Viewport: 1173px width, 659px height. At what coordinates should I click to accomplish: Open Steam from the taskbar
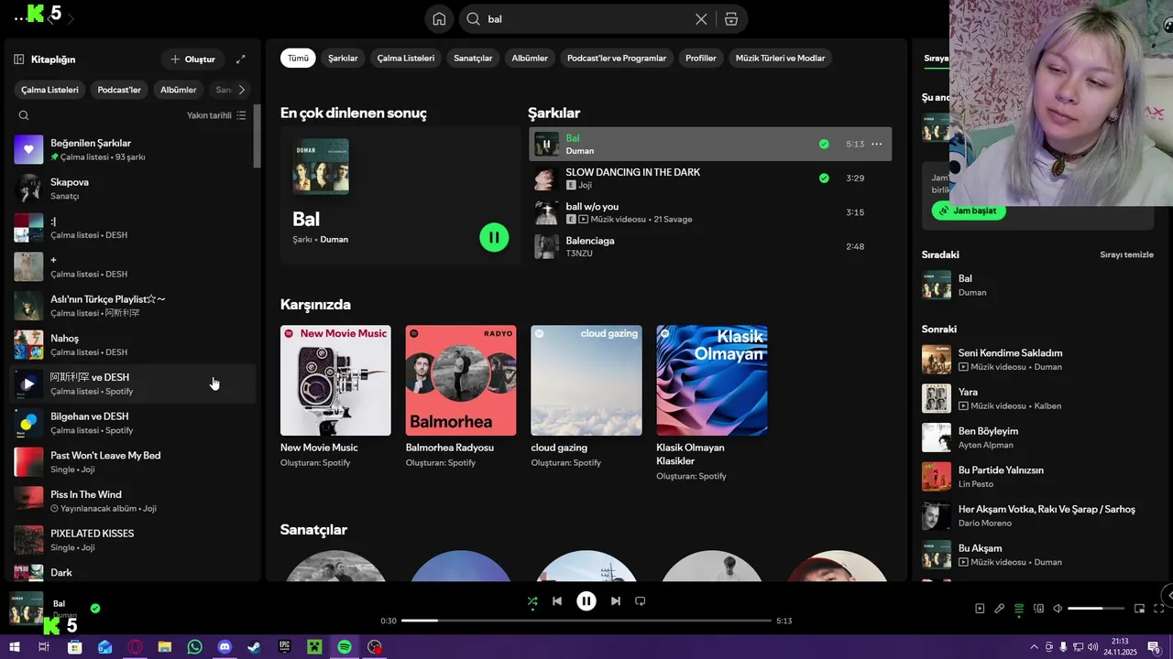255,647
